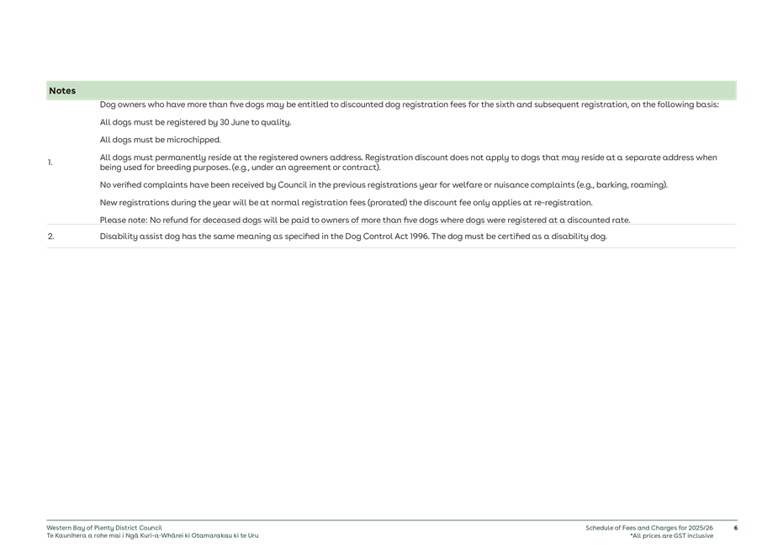Screen dimensions: 783x559
Task: Click the Te Kaunihera footer text line
Action: (x=153, y=534)
